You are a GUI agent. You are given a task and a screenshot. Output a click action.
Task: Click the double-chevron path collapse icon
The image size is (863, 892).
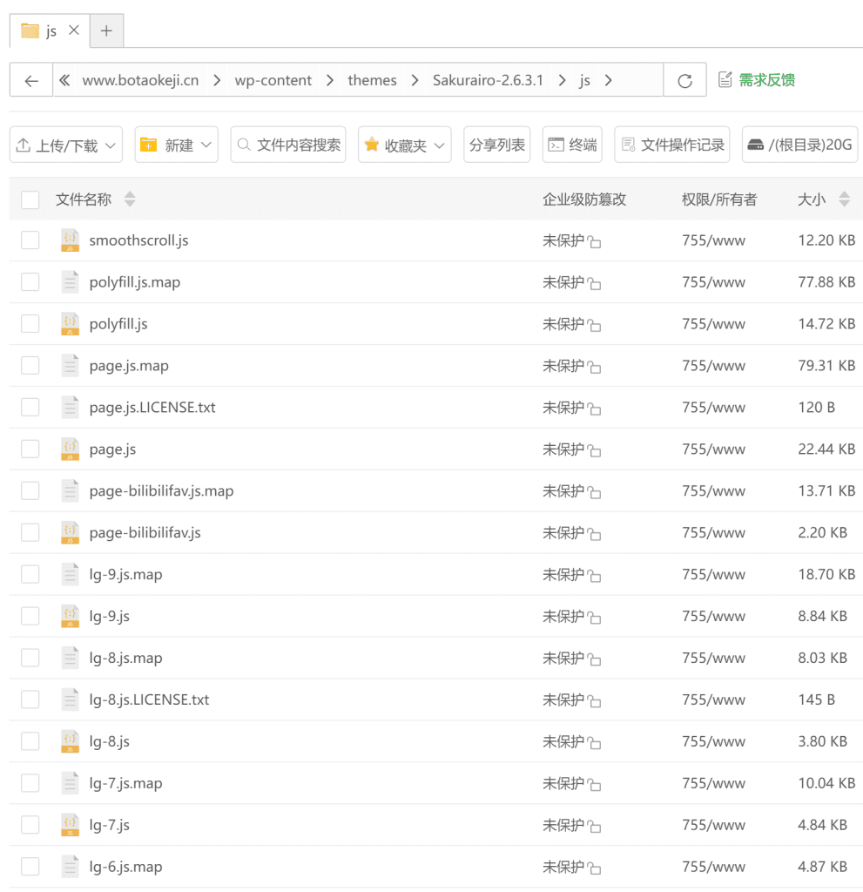64,80
